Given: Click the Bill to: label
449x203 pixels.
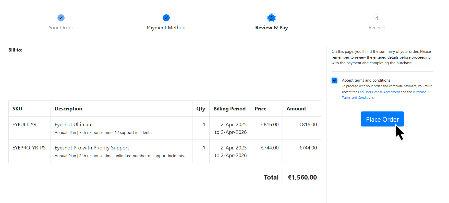Looking at the screenshot, I should pyautogui.click(x=15, y=50).
